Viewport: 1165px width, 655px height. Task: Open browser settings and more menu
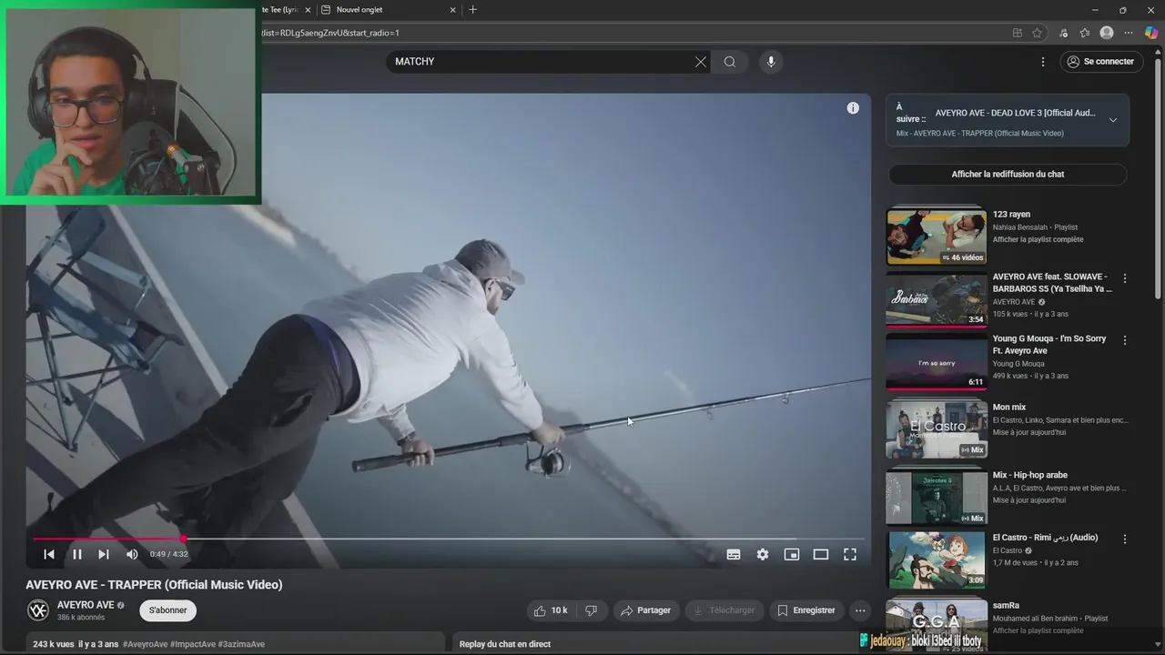pyautogui.click(x=1129, y=33)
